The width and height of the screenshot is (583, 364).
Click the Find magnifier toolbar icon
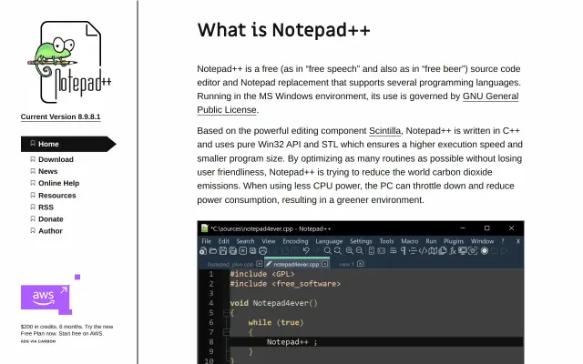(x=328, y=251)
